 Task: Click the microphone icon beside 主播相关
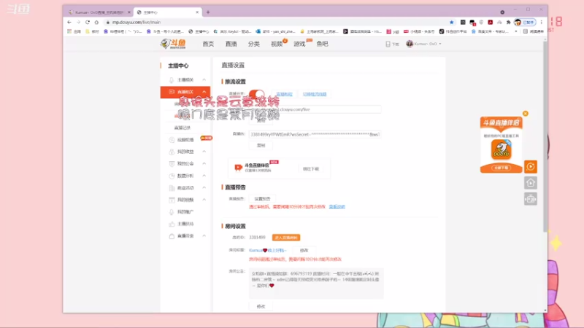(172, 80)
